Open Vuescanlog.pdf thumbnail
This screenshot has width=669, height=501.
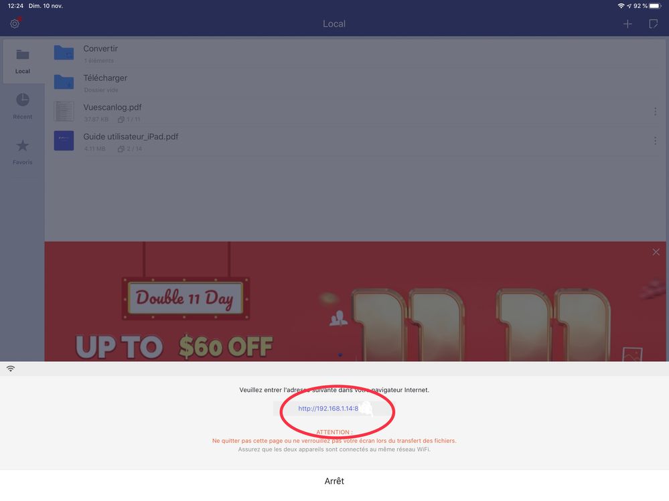64,111
